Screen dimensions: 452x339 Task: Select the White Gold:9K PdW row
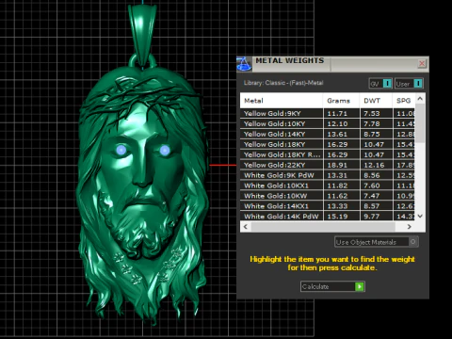tap(328, 175)
